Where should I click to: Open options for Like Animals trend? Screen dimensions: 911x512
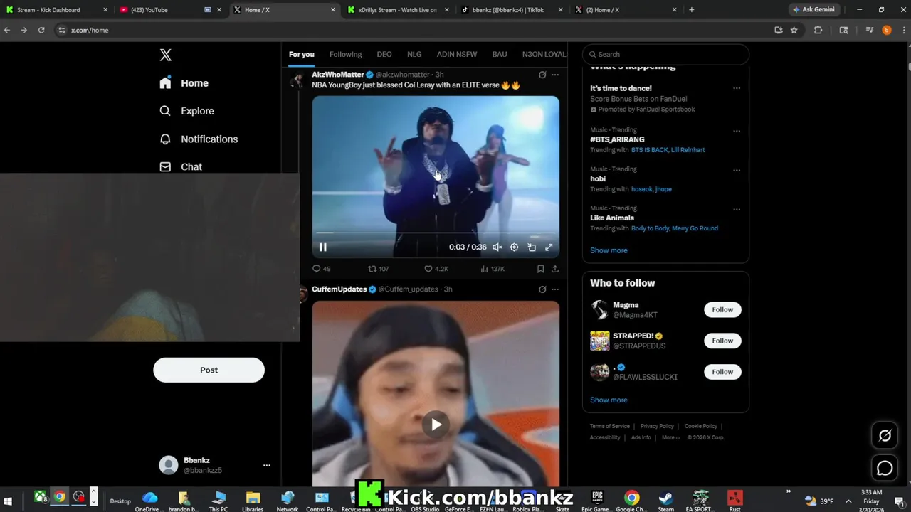737,209
